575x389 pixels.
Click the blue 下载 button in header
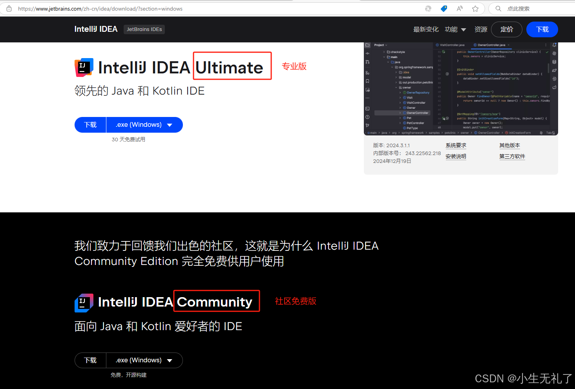click(542, 29)
